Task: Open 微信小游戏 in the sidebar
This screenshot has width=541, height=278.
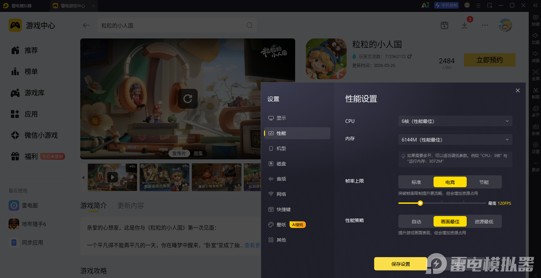Action: pyautogui.click(x=34, y=135)
